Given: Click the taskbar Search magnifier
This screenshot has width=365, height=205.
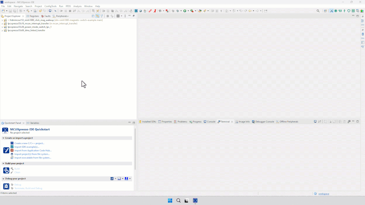Looking at the screenshot, I should [x=178, y=201].
